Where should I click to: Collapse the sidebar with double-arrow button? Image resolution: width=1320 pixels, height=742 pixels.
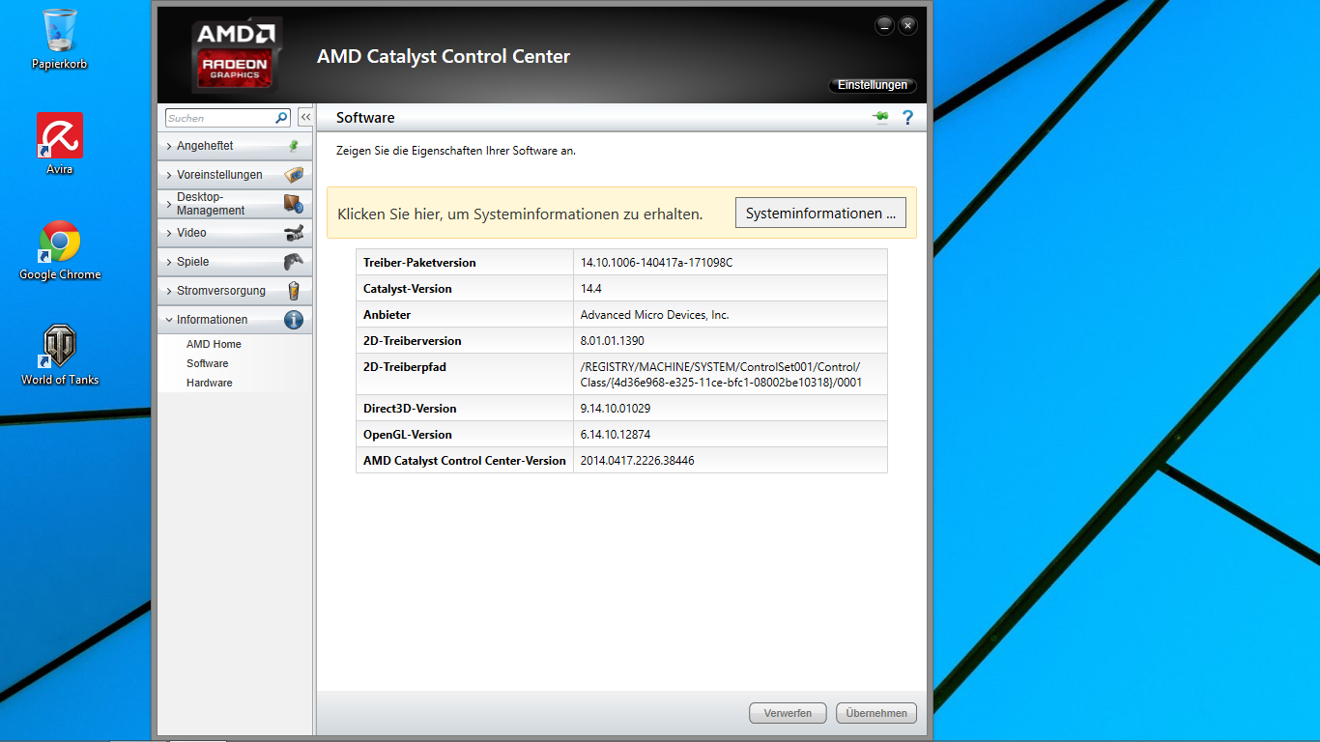pos(305,117)
